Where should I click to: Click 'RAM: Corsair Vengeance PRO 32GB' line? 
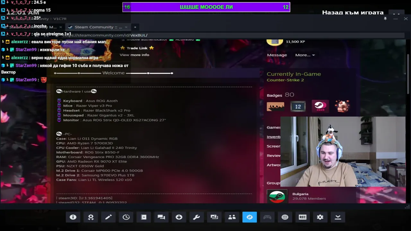tap(108, 157)
